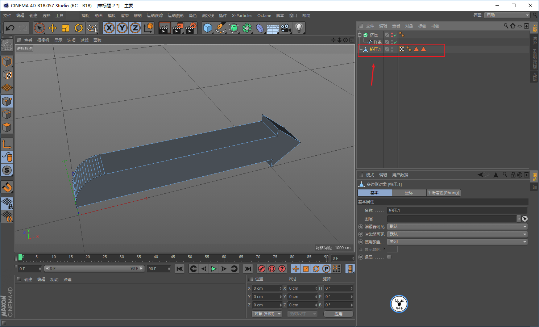Toggle the Y axis lock

coord(122,28)
